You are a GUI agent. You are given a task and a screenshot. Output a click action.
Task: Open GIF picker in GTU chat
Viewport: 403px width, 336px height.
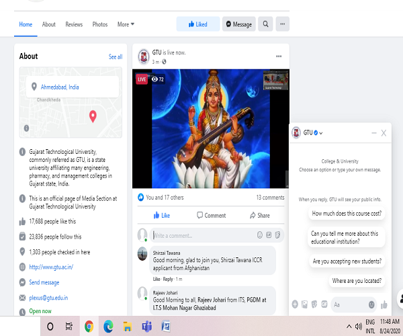(x=324, y=304)
